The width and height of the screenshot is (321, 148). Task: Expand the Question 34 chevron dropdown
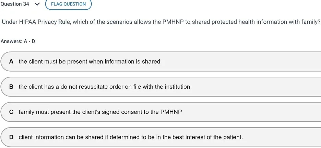pyautogui.click(x=36, y=4)
